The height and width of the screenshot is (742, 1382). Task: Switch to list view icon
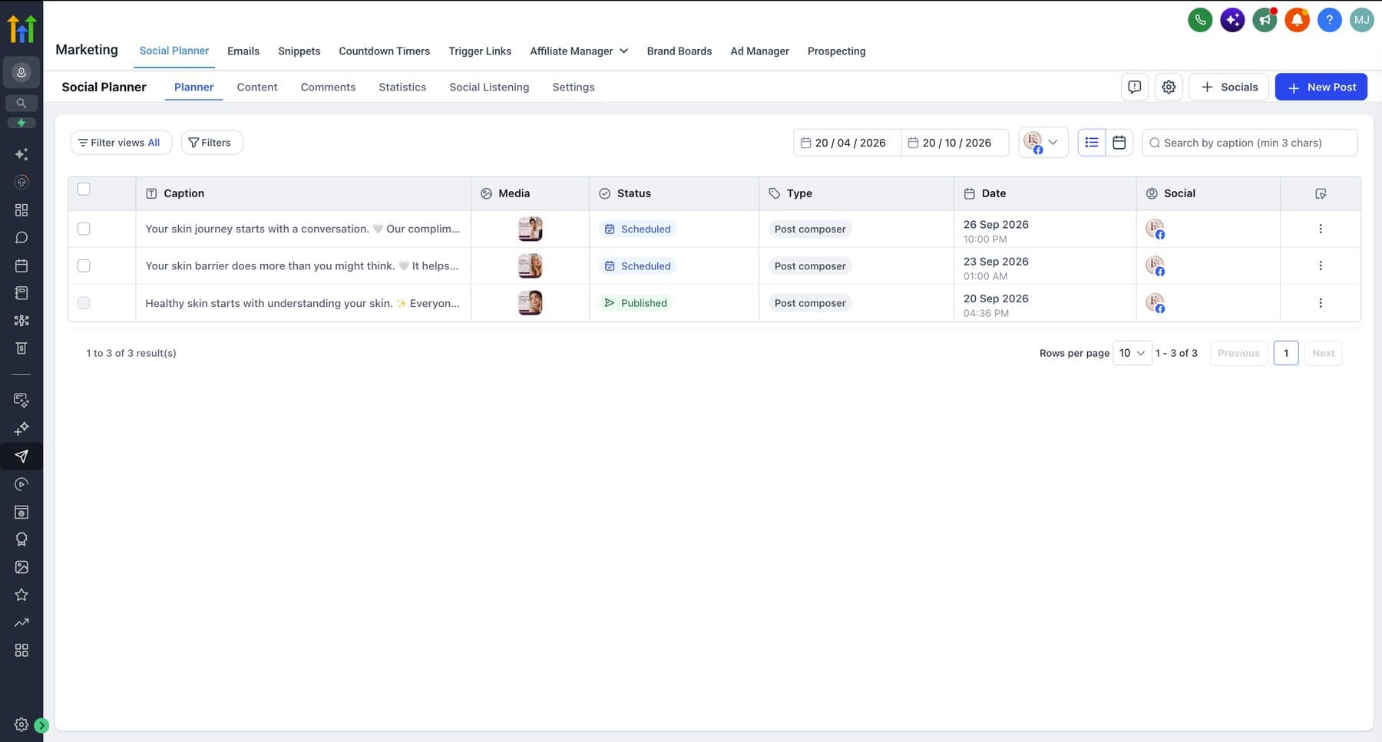click(1091, 143)
